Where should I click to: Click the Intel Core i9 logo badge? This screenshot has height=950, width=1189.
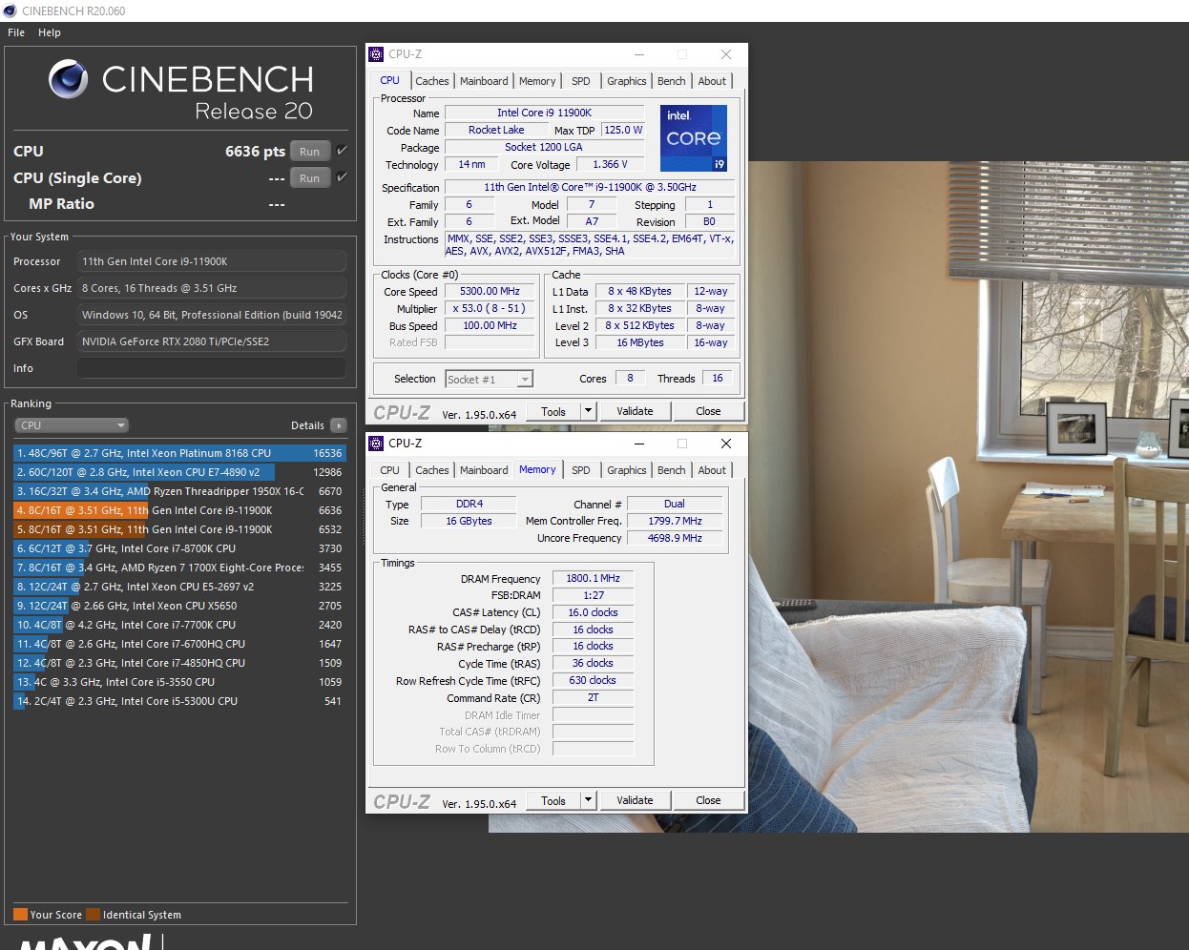coord(694,138)
